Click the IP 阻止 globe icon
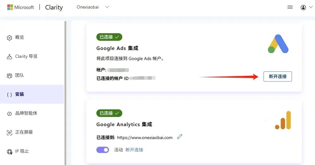 (9, 152)
